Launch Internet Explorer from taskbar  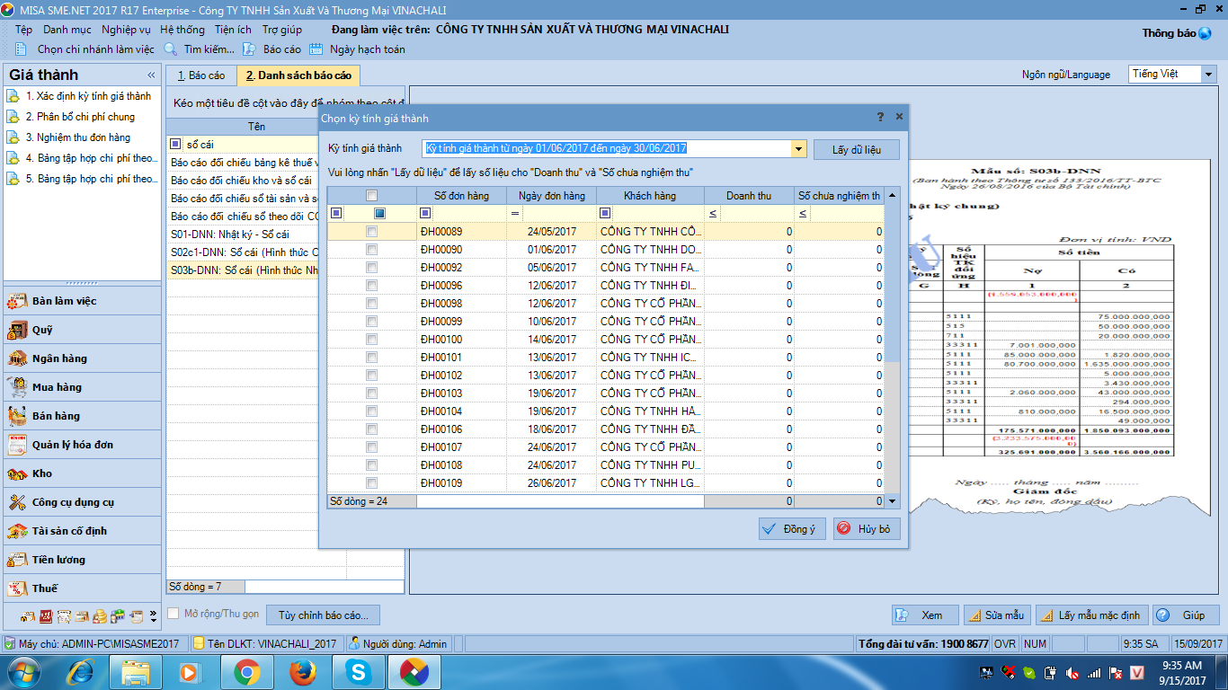[x=81, y=672]
